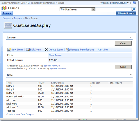The height and width of the screenshot is (121, 139).
Task: Click Create a new Time Entry link
Action: pos(20,114)
